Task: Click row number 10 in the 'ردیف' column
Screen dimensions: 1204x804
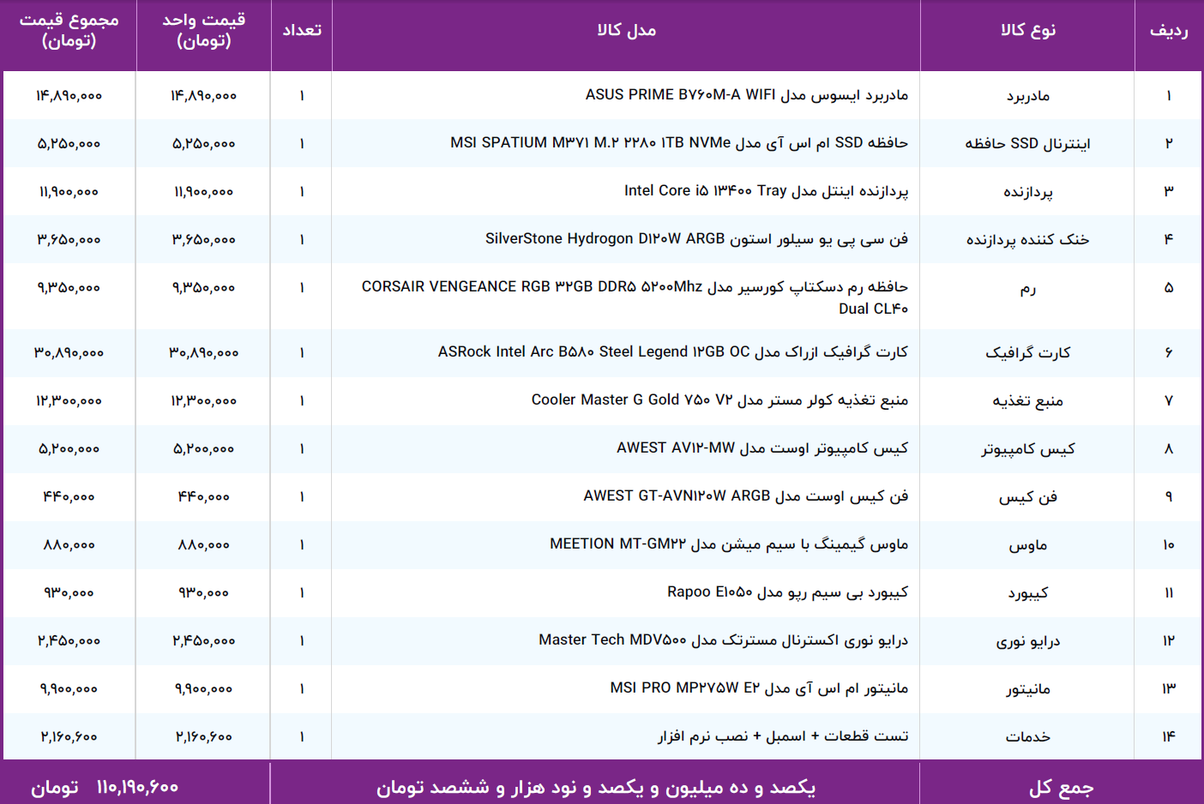Action: (1169, 545)
